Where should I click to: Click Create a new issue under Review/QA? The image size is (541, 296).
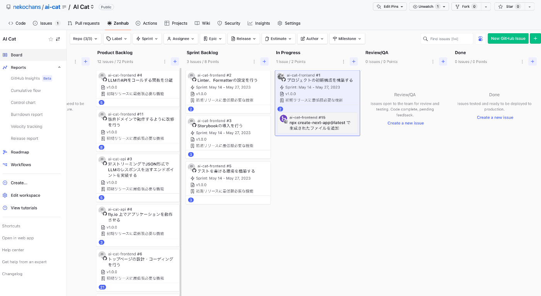(406, 123)
